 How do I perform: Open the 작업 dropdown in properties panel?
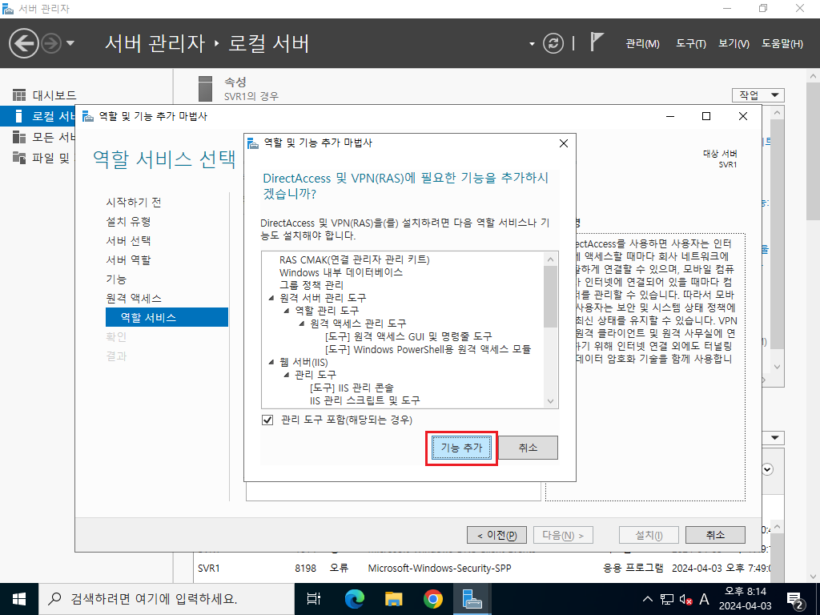tap(758, 95)
